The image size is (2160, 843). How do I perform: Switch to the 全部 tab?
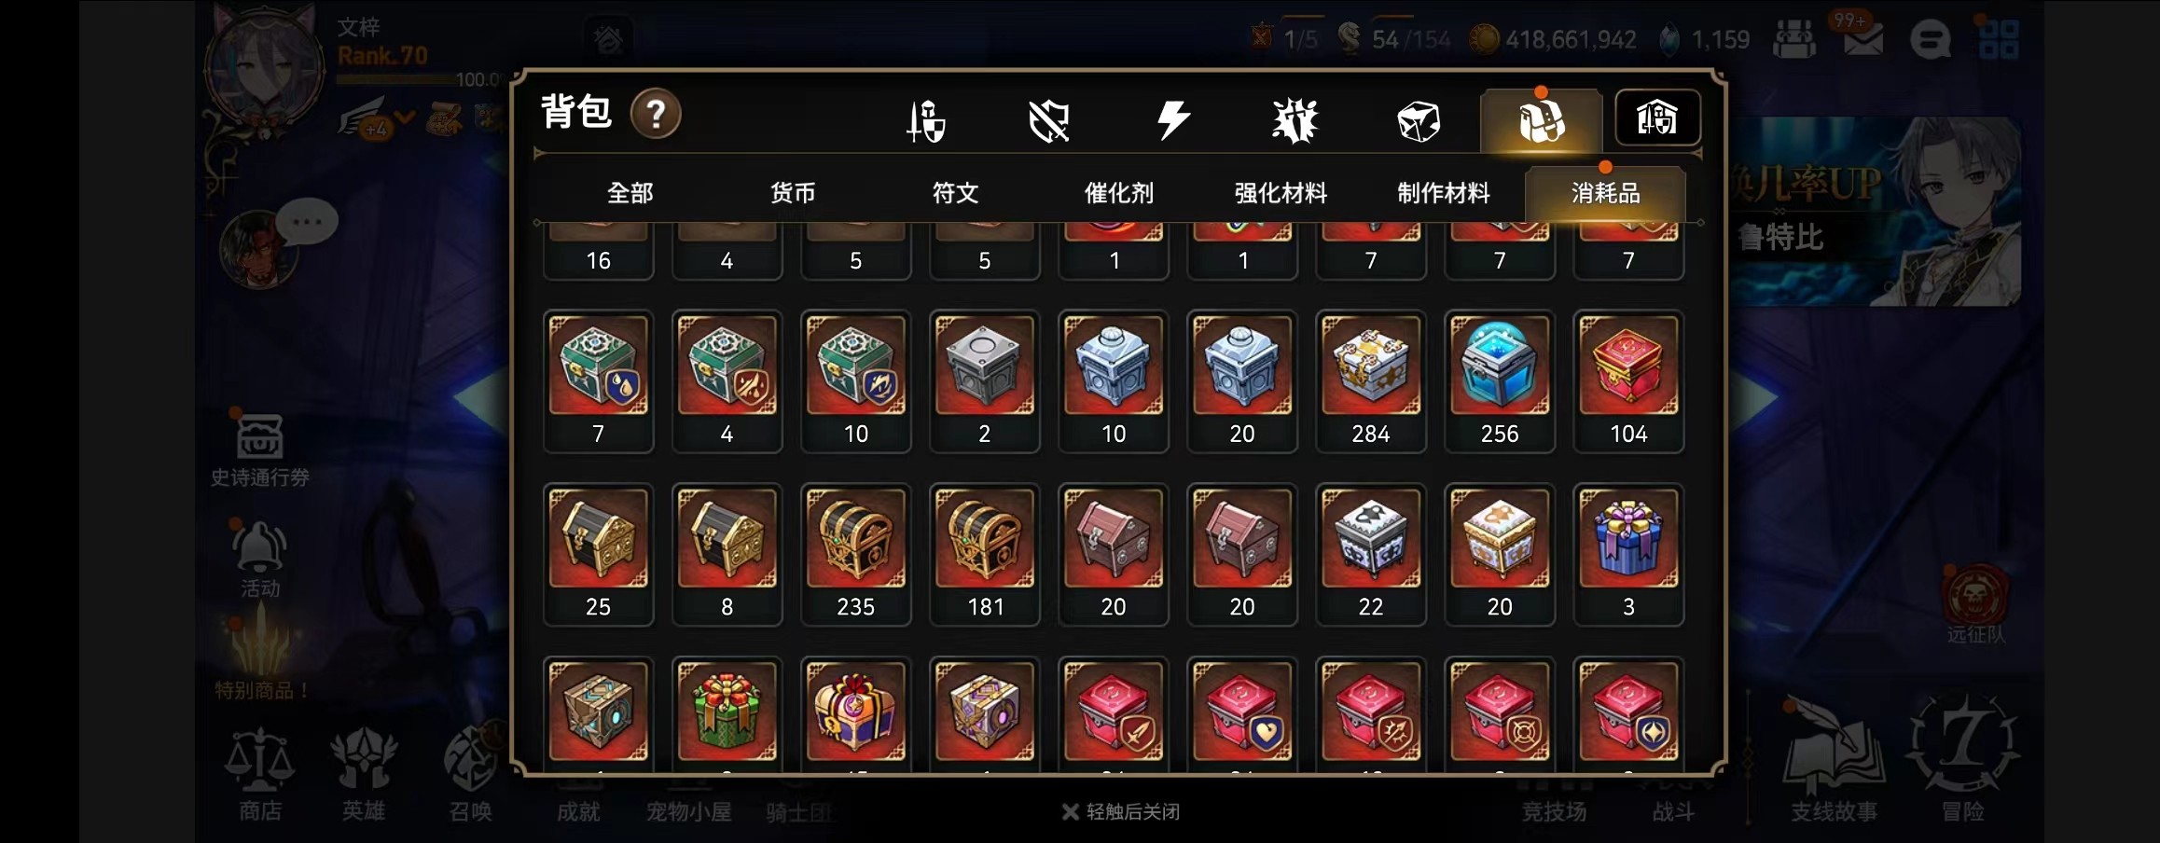(x=630, y=193)
